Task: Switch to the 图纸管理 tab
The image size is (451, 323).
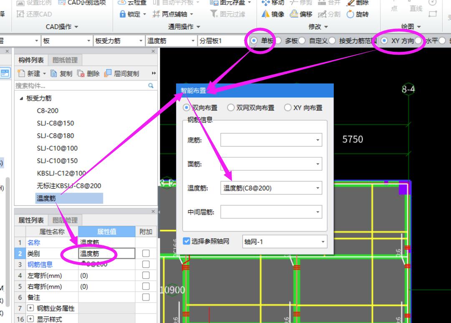Action: click(x=65, y=60)
